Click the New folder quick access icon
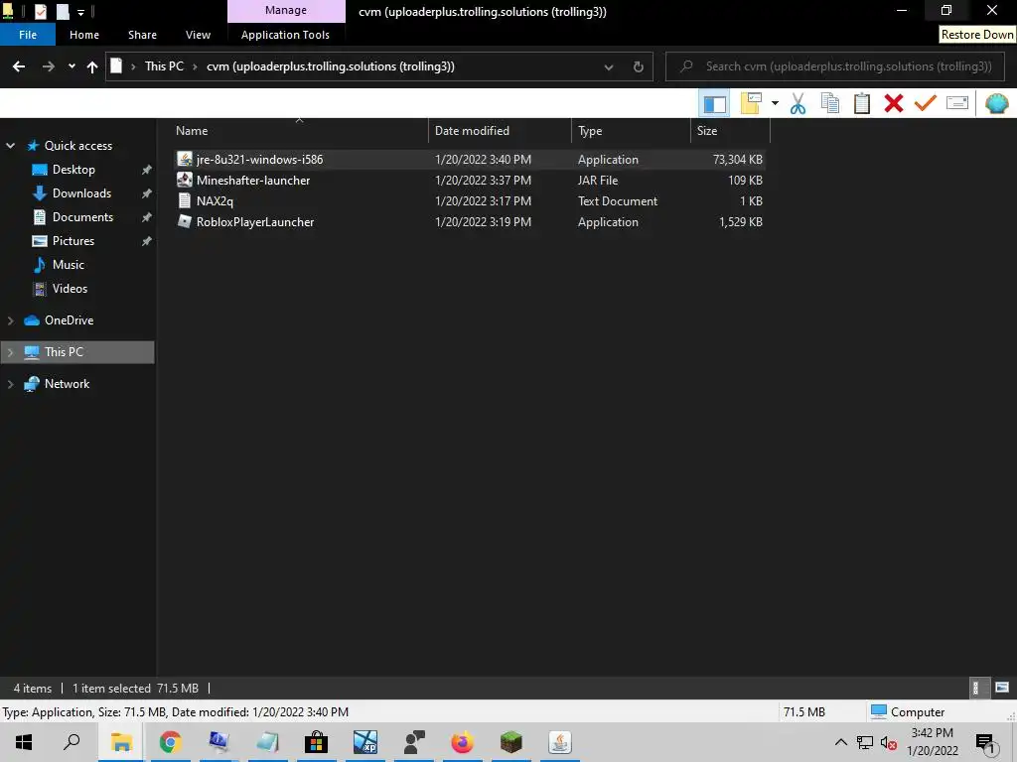1017x762 pixels. click(63, 12)
